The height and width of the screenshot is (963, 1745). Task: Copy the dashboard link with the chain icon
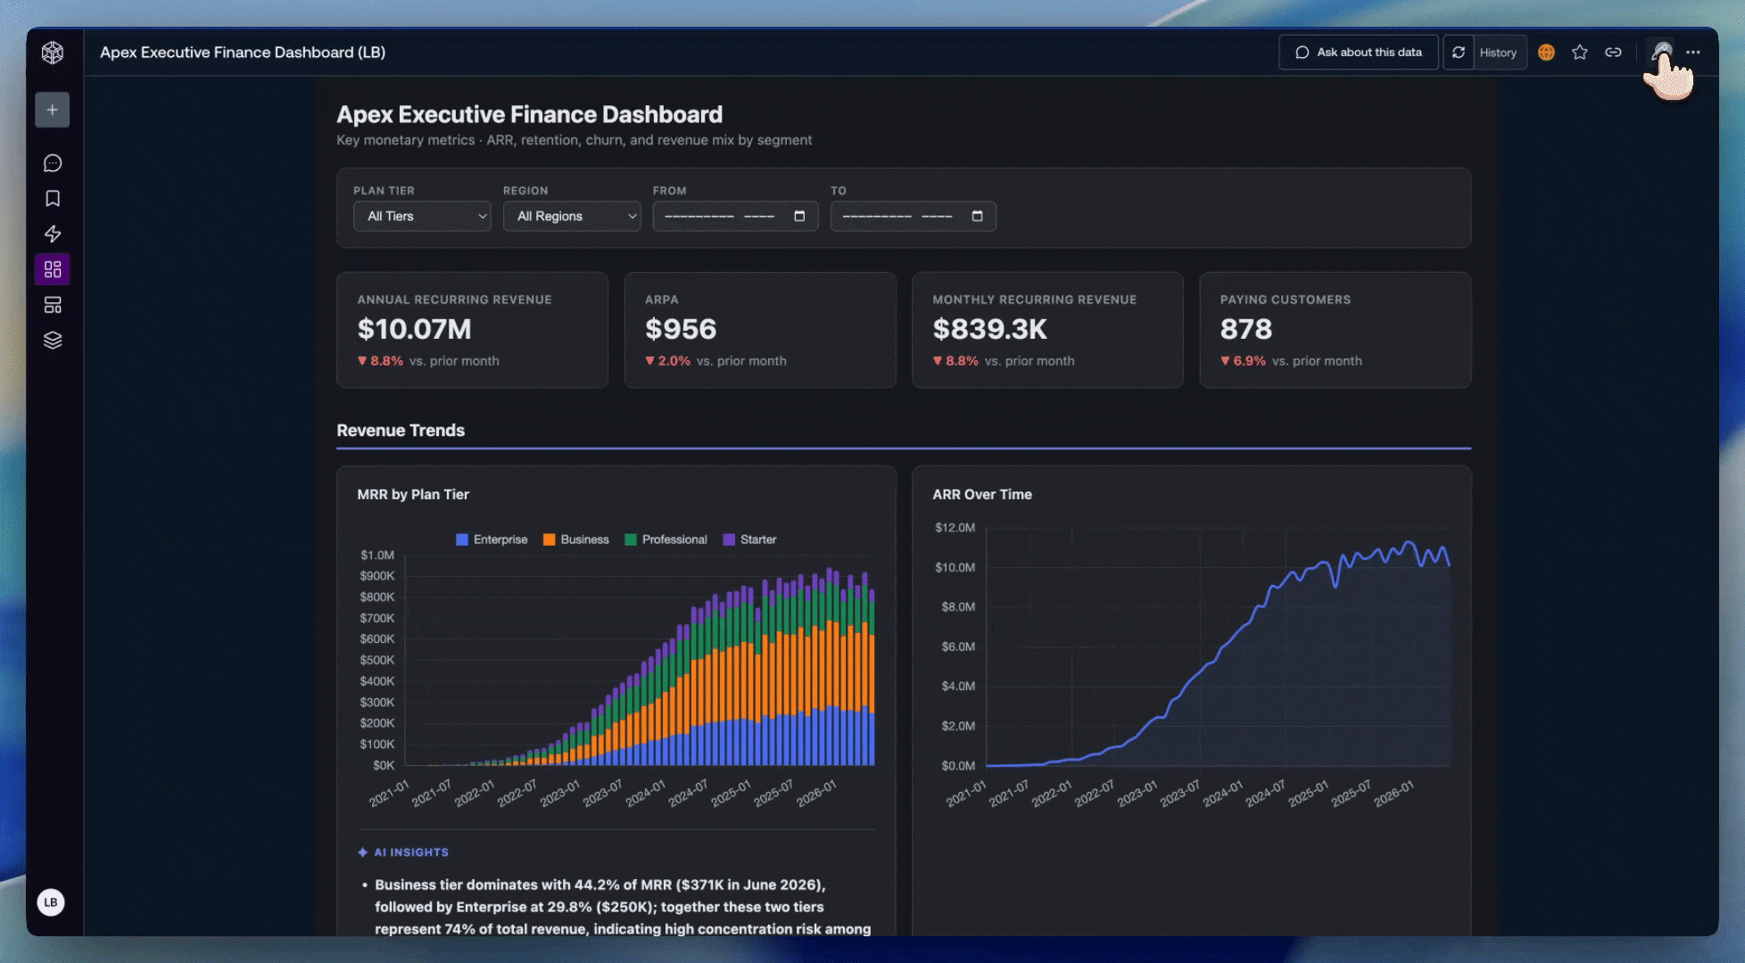1613,53
